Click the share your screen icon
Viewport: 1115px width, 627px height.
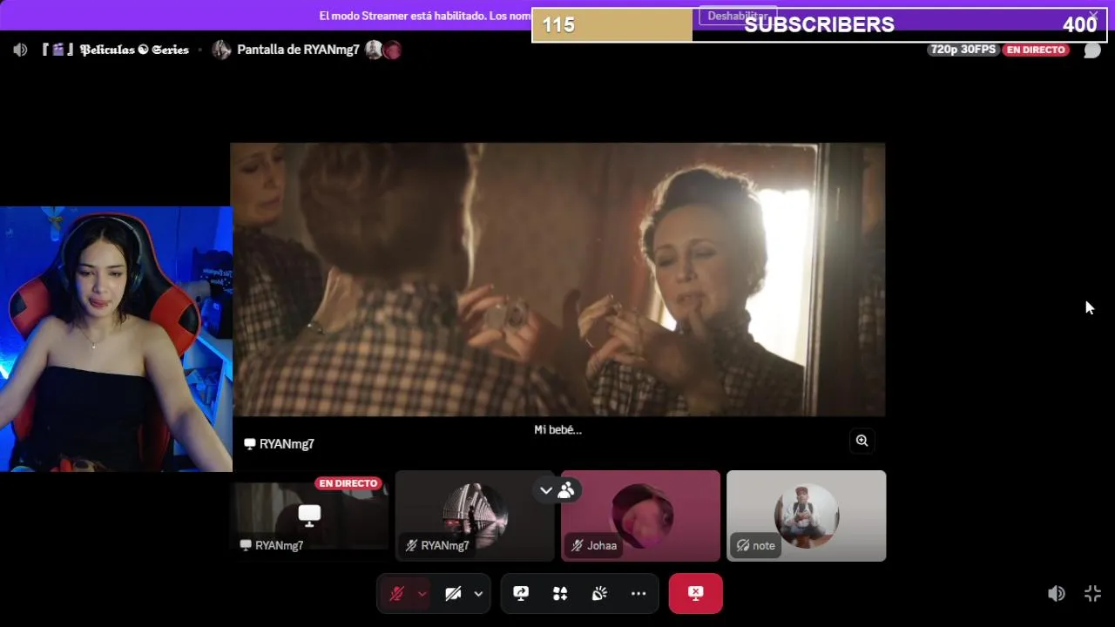click(521, 594)
